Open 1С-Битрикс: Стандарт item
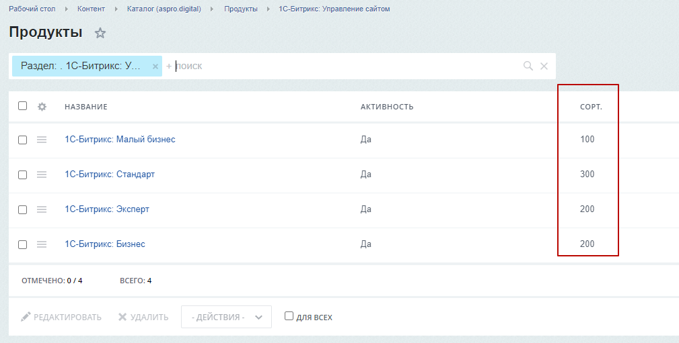 tap(110, 175)
